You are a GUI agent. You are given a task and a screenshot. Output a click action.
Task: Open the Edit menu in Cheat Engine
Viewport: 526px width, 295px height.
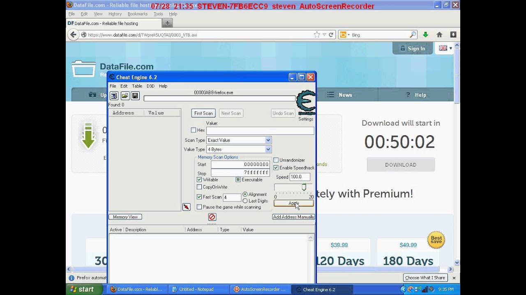tap(124, 86)
